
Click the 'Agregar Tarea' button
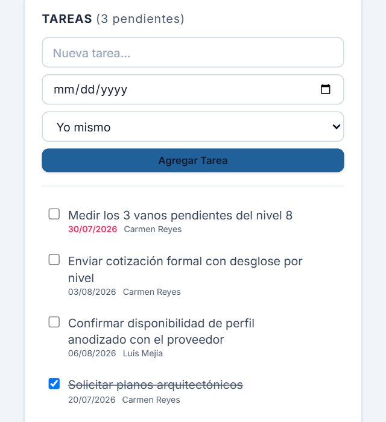point(193,160)
